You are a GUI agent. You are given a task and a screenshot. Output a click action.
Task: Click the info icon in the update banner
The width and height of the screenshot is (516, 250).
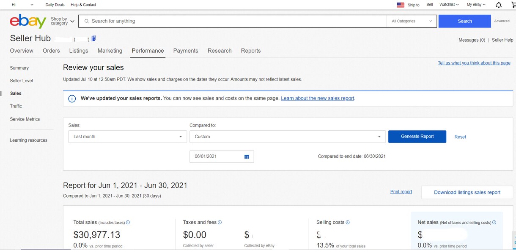[x=72, y=99]
